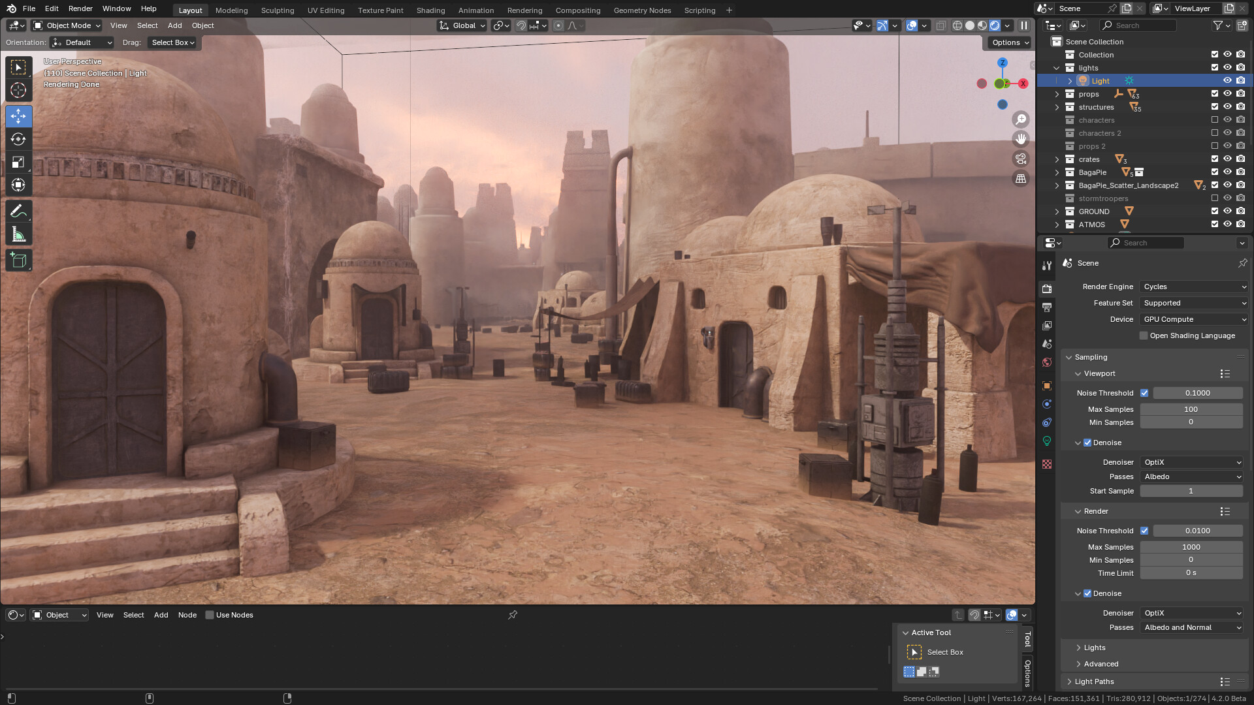Switch to the Shading workspace tab
The width and height of the screenshot is (1254, 705).
pos(430,10)
